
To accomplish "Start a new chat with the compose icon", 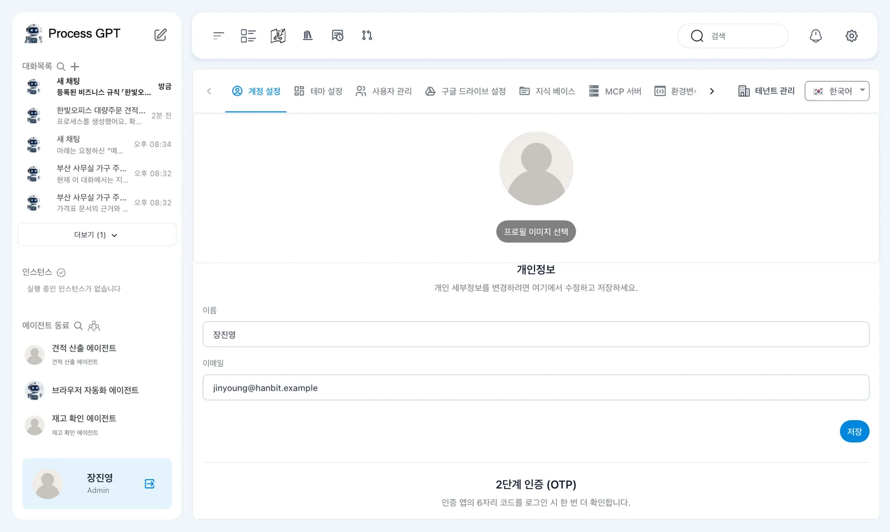I will tap(160, 35).
